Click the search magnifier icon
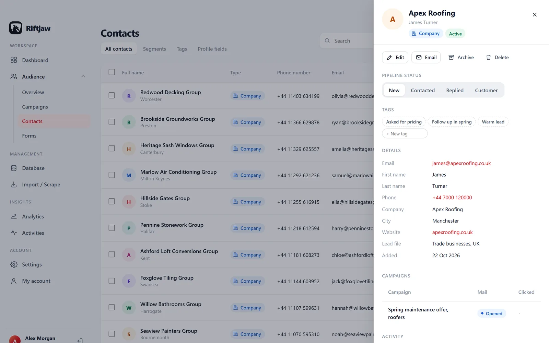 [x=327, y=40]
